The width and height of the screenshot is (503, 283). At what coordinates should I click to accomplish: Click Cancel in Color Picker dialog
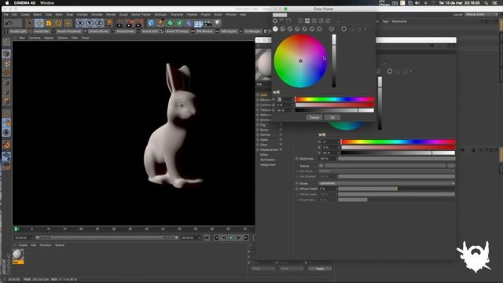coord(314,117)
